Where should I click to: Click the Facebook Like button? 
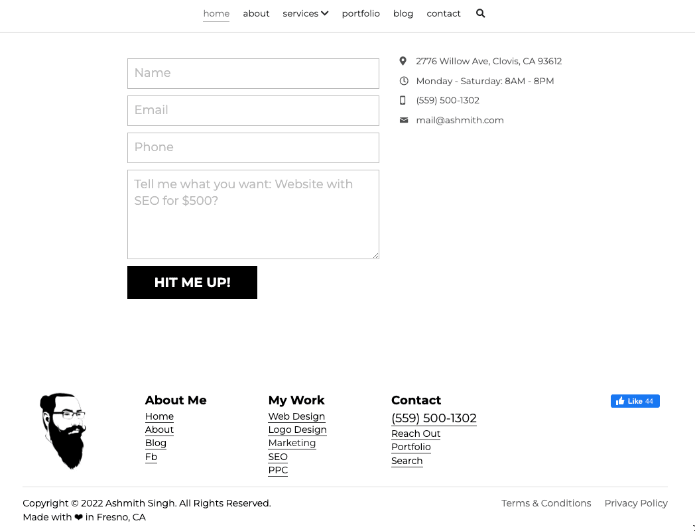coord(635,401)
